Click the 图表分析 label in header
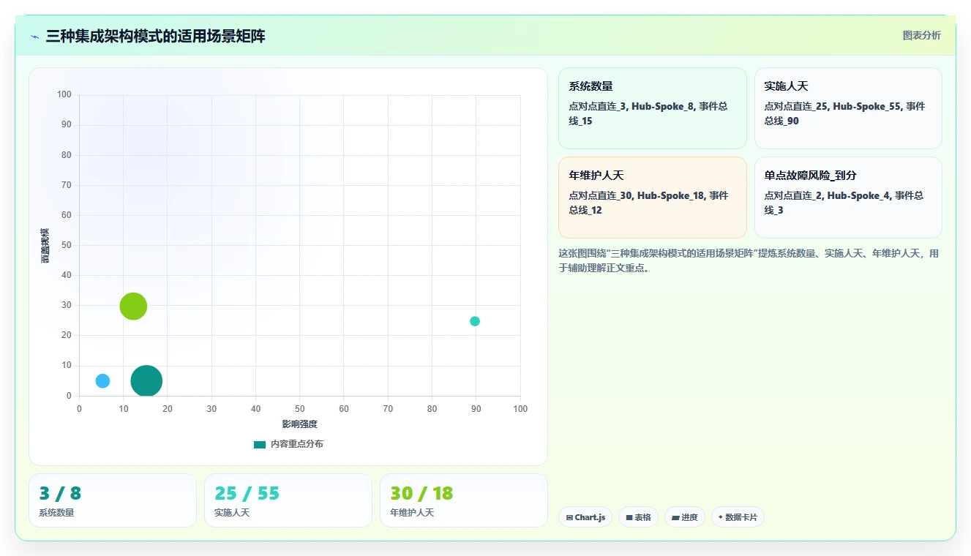Screen dimensions: 971x556 pos(921,35)
